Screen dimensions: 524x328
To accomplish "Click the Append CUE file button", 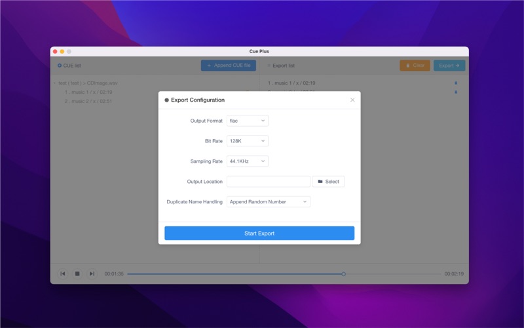I will point(228,65).
